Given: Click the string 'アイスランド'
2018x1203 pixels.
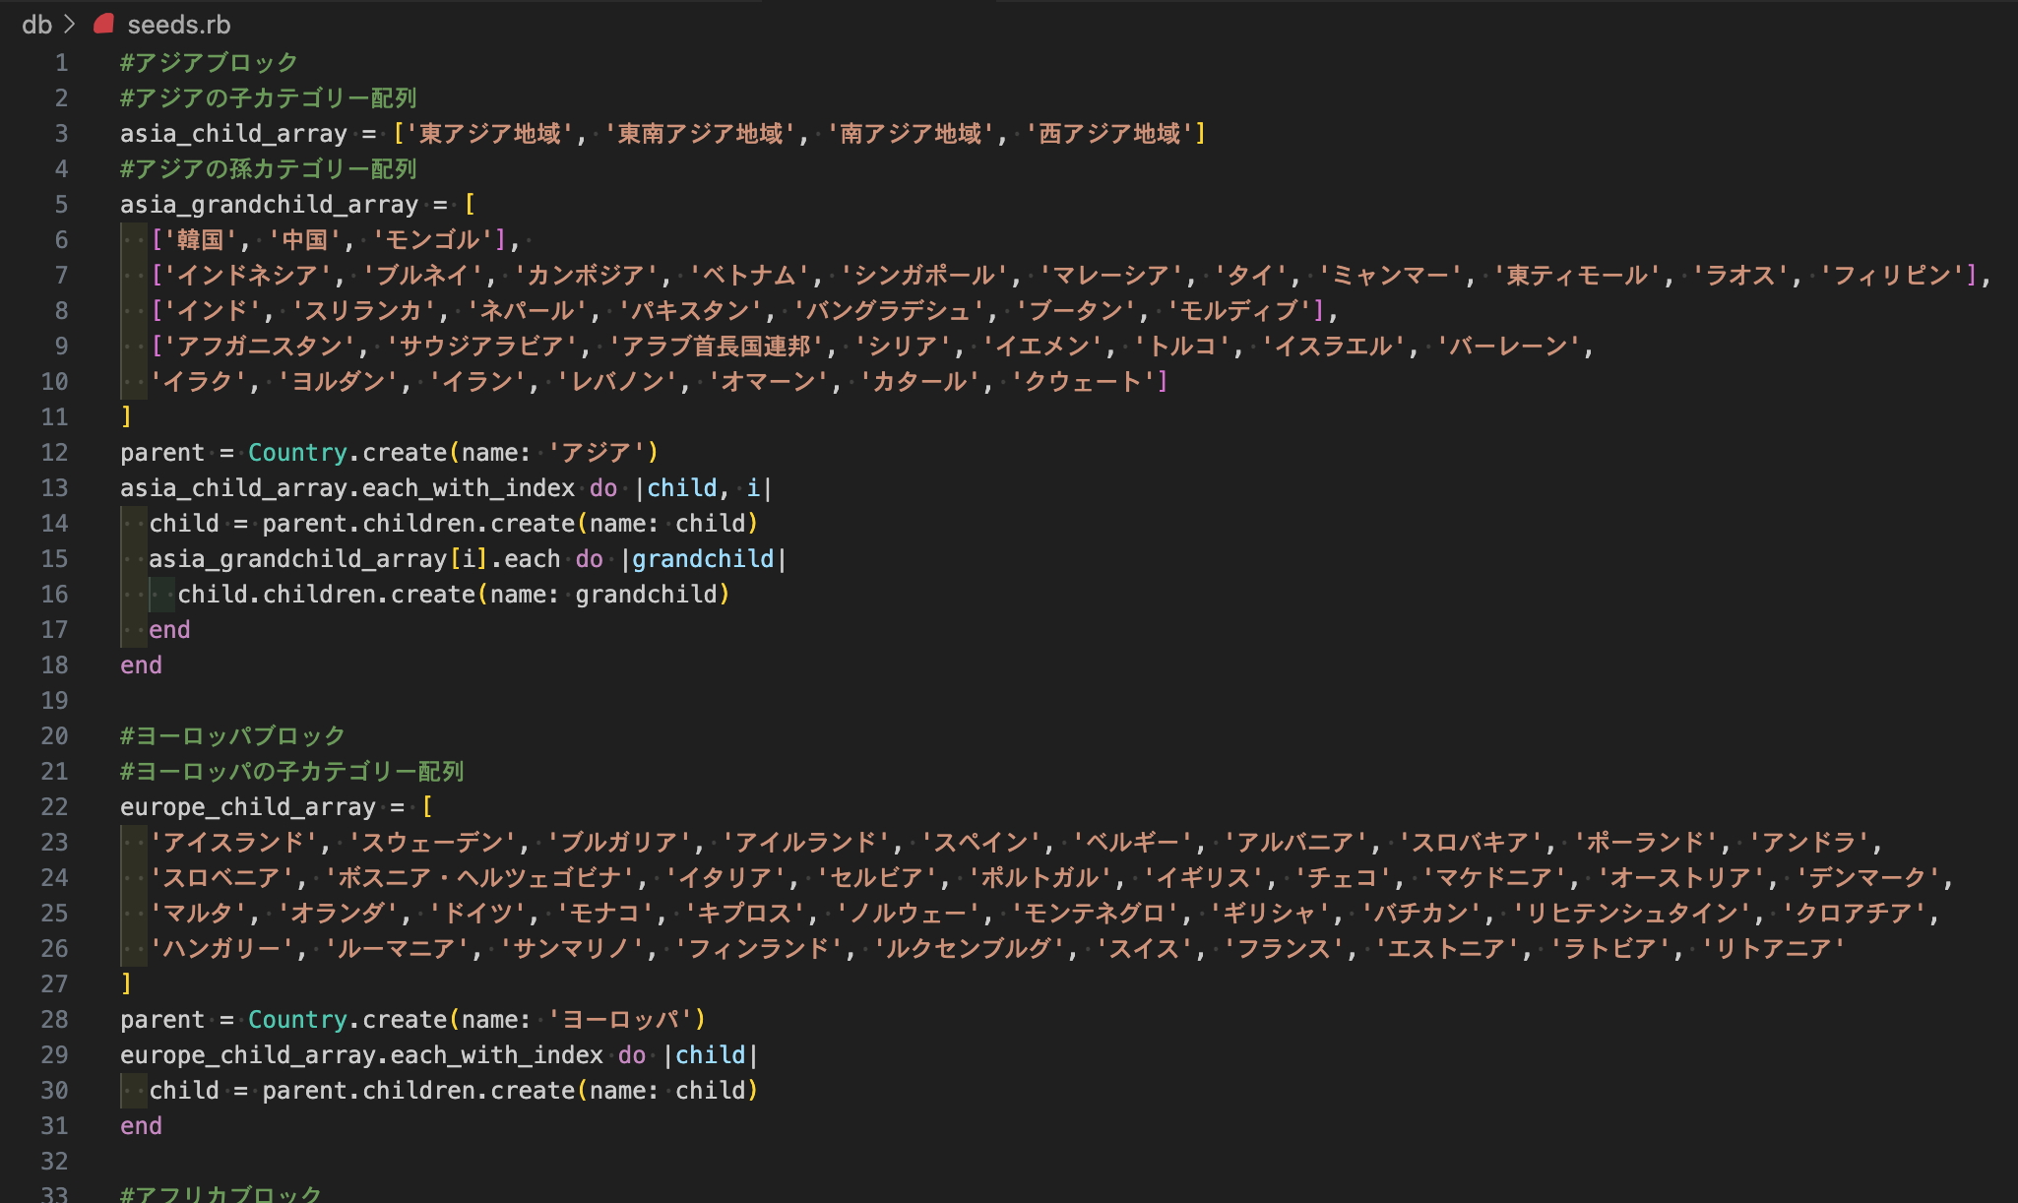Looking at the screenshot, I should [x=233, y=843].
